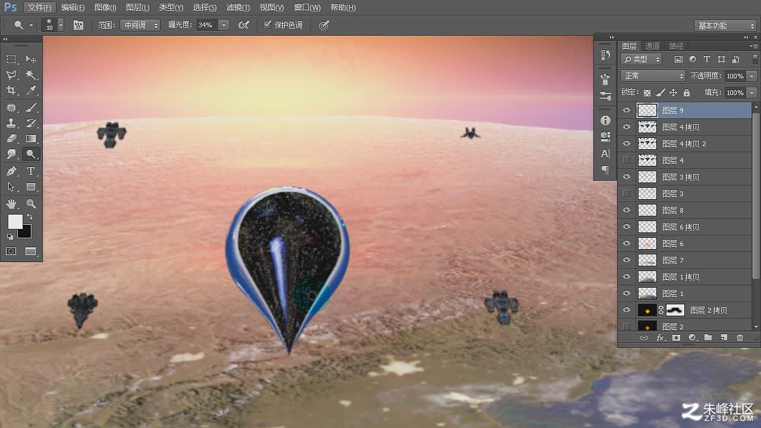Image resolution: width=761 pixels, height=428 pixels.
Task: Select the Move tool
Action: 31,59
